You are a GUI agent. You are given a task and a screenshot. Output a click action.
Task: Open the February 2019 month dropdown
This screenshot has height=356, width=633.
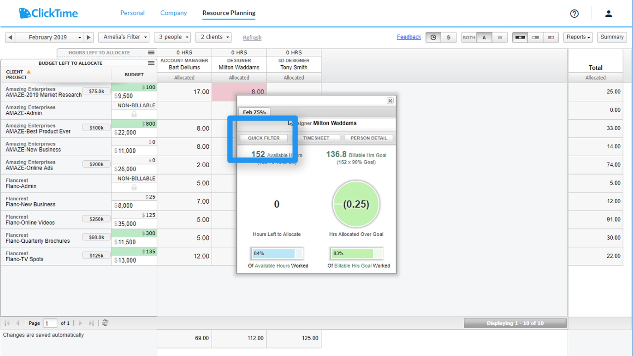click(x=50, y=37)
